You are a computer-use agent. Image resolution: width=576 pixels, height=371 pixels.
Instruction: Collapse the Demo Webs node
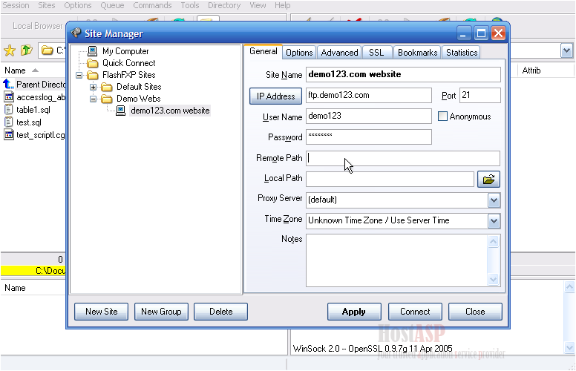coord(94,99)
